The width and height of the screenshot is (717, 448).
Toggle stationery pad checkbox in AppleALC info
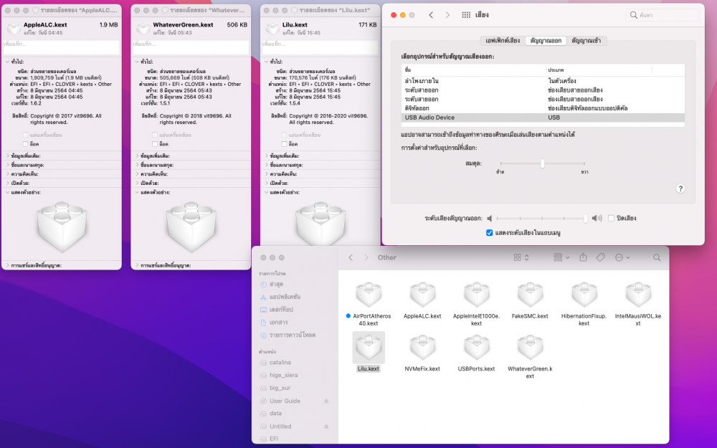26,135
